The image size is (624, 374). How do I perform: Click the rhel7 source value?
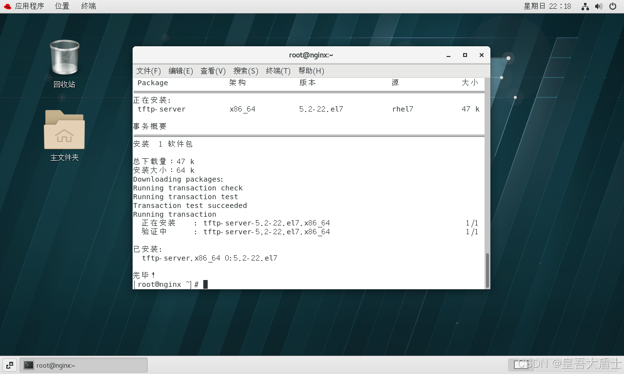click(403, 109)
